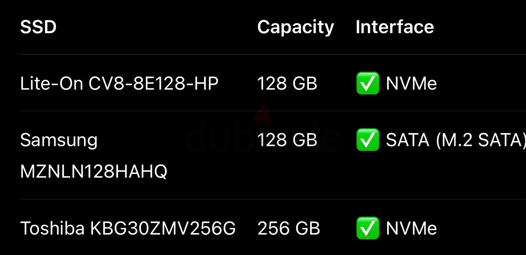Click the 256 GB capacity value
The width and height of the screenshot is (526, 255).
[289, 228]
